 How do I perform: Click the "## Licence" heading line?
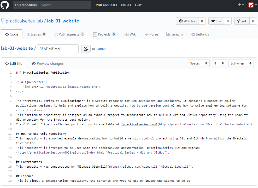25,176
